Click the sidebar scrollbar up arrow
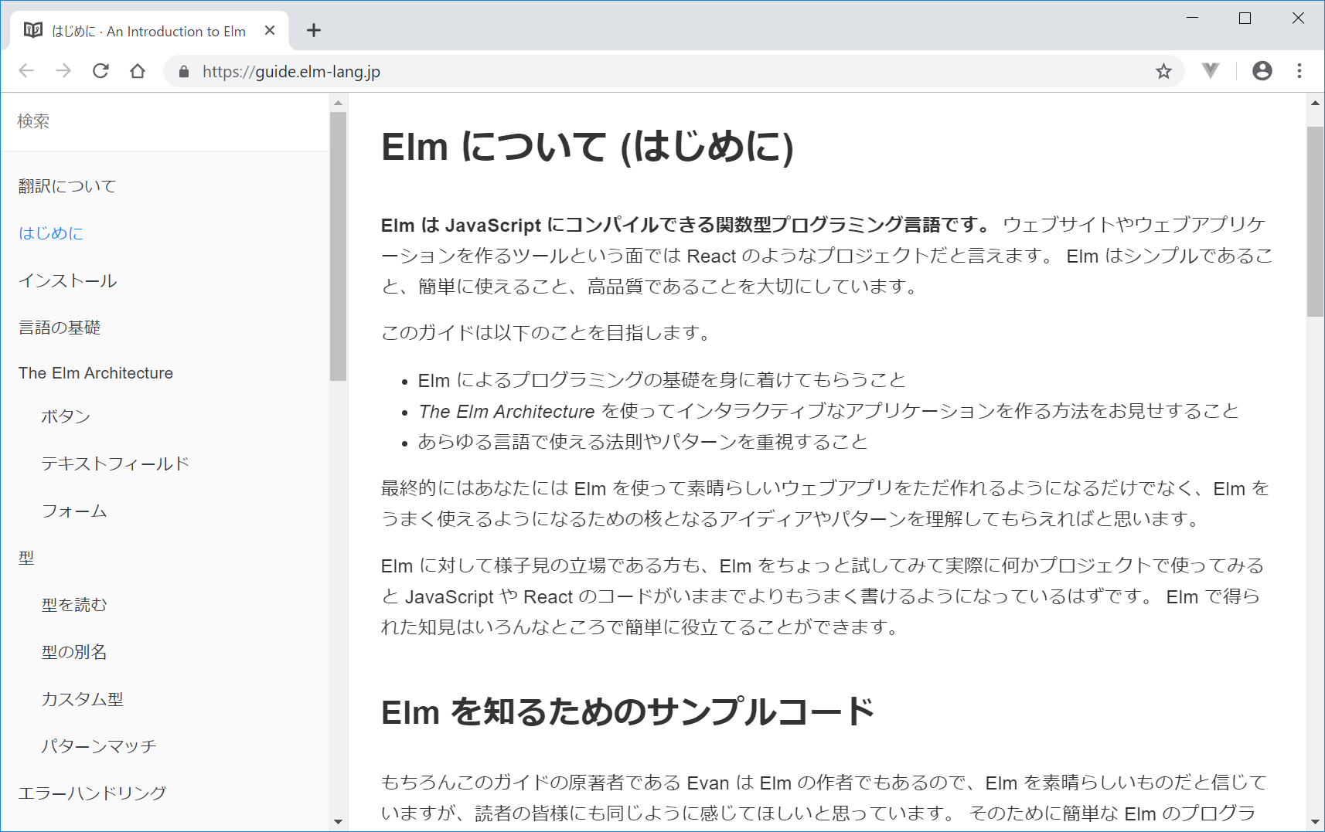1325x832 pixels. (338, 103)
